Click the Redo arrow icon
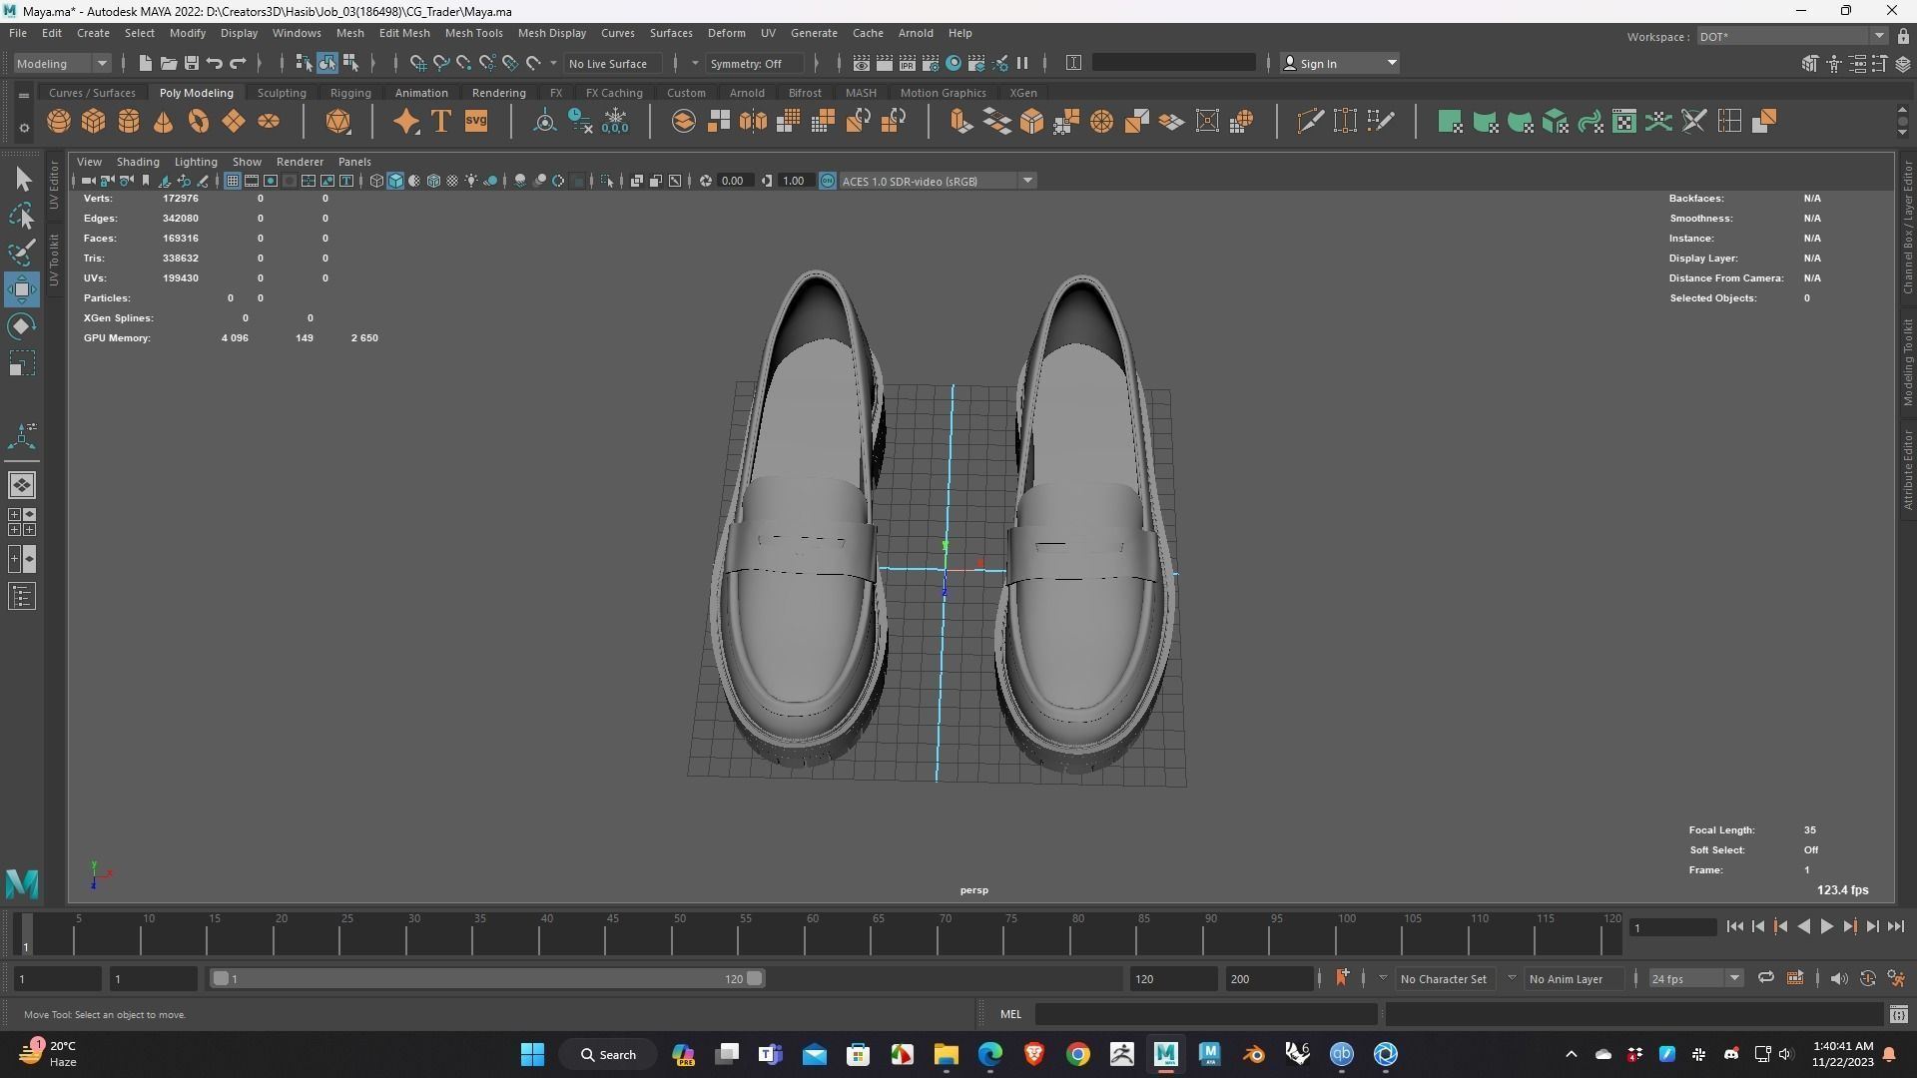This screenshot has width=1917, height=1078. coord(238,63)
